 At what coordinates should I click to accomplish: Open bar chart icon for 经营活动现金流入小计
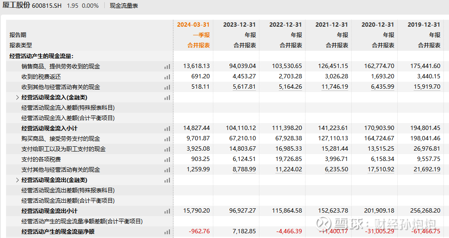(x=167, y=129)
